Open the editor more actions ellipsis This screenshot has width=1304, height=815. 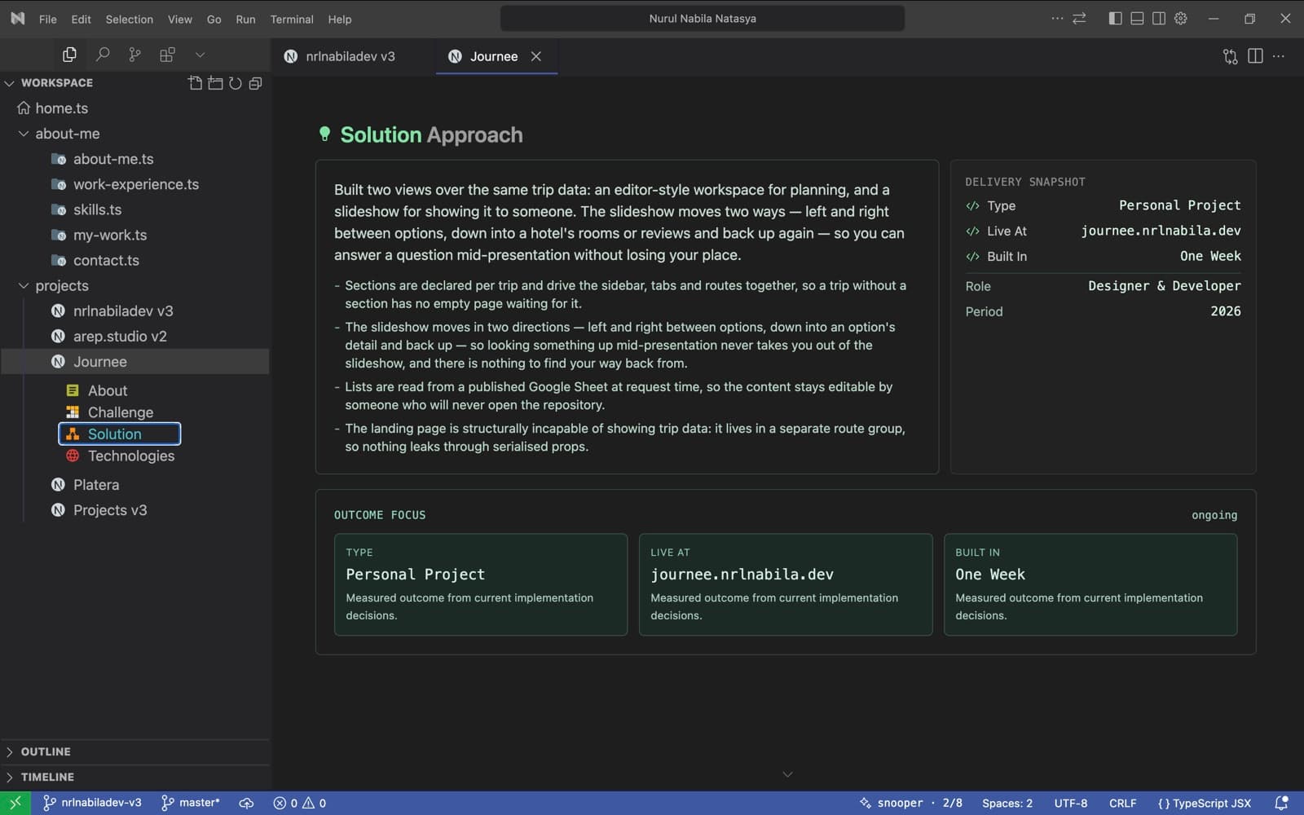pyautogui.click(x=1279, y=56)
